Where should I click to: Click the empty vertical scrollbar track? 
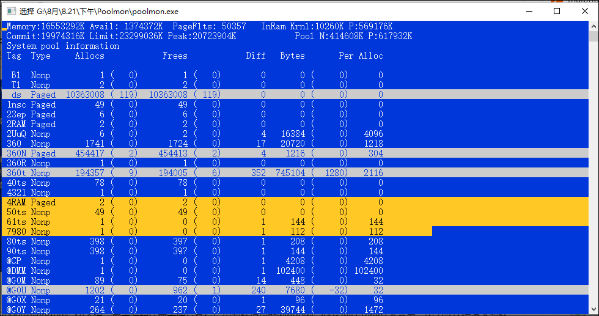(593, 183)
